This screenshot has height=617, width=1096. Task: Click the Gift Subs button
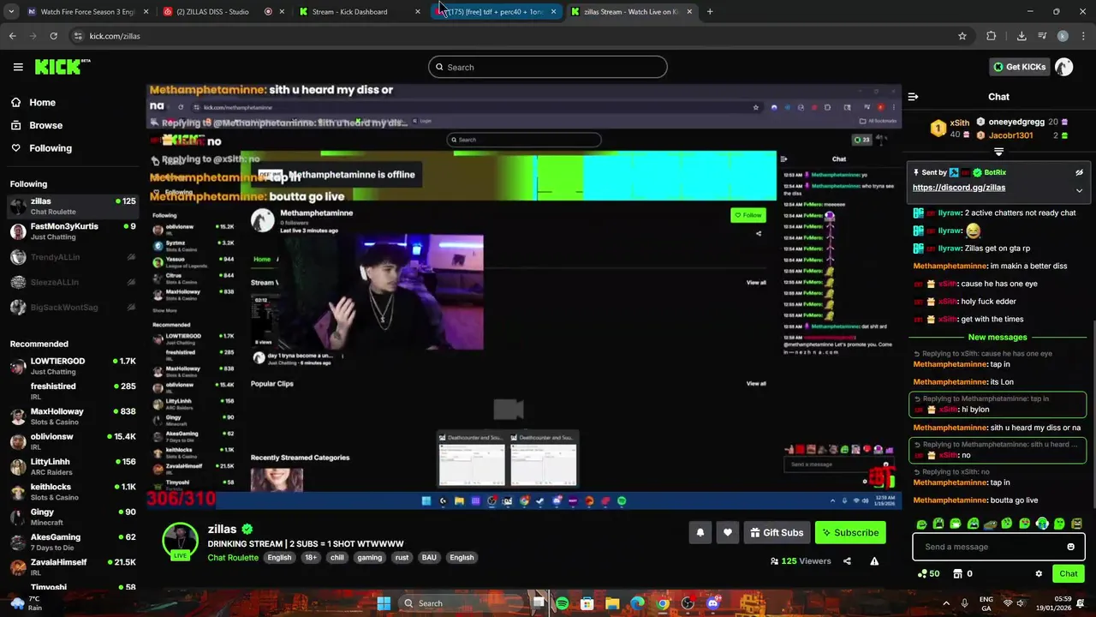click(777, 533)
